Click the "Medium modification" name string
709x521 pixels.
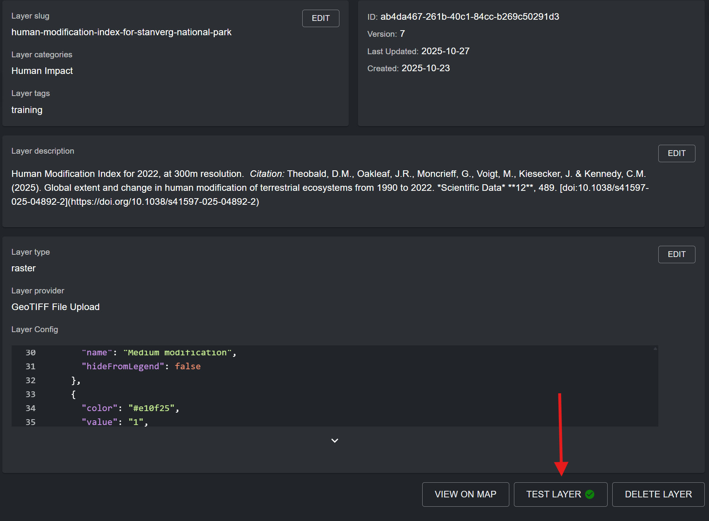177,353
